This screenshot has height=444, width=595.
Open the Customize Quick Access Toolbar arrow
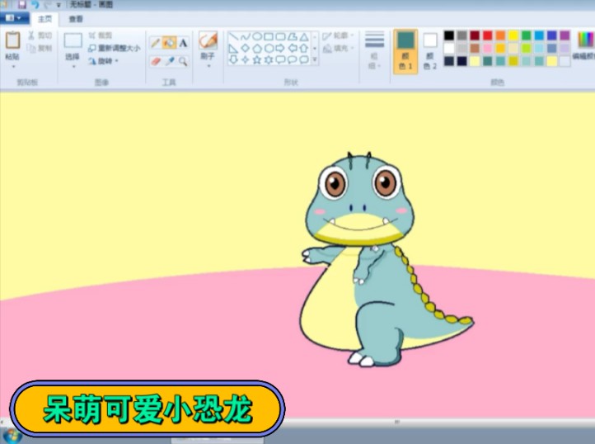click(59, 5)
